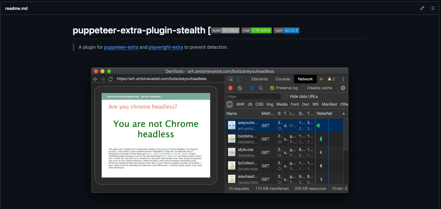Switch to the Console tab
Viewport: 441px width, 209px height.
pos(282,79)
